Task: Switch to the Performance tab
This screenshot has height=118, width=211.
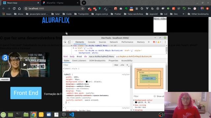Action: [x=127, y=42]
